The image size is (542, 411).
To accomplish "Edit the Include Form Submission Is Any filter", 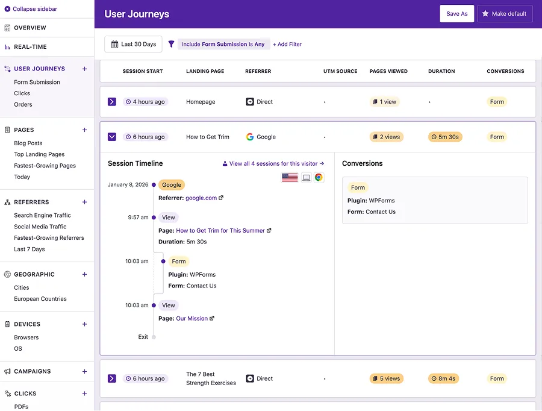I will [223, 44].
